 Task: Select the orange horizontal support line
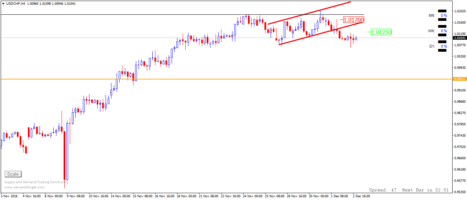[206, 79]
